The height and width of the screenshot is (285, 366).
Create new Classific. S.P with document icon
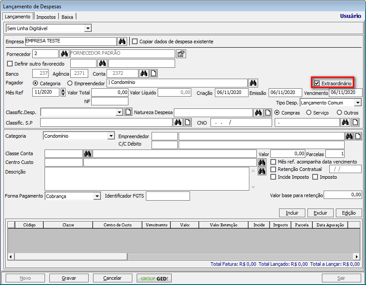(x=188, y=122)
